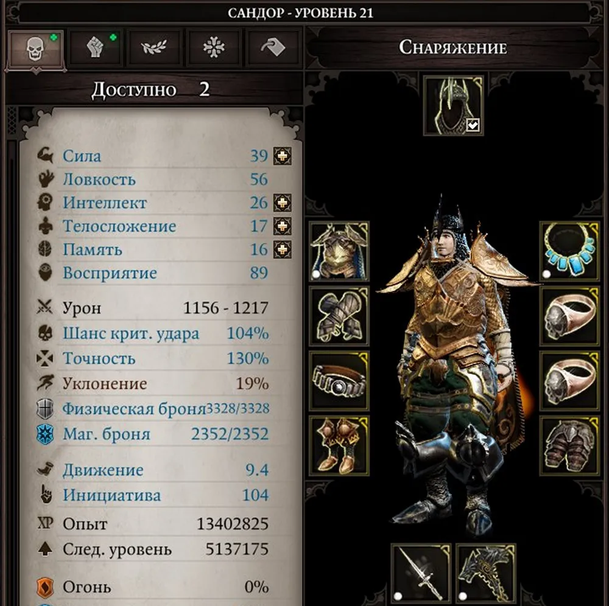The width and height of the screenshot is (609, 606).
Task: Select the belt equipment slot
Action: pos(339,381)
